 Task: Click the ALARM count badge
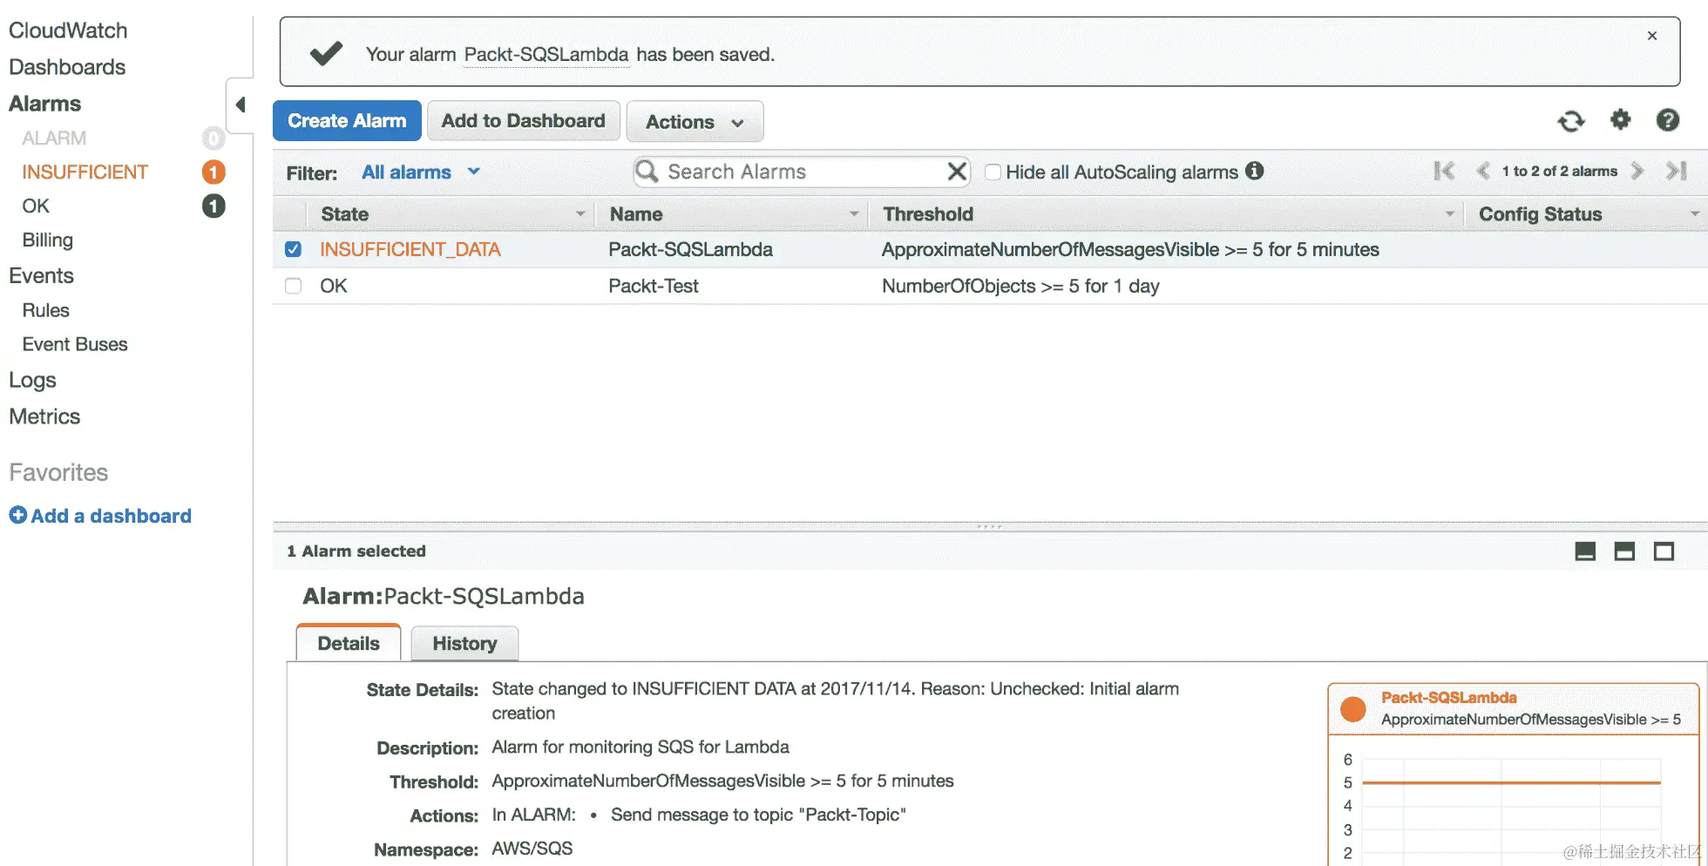click(x=213, y=139)
